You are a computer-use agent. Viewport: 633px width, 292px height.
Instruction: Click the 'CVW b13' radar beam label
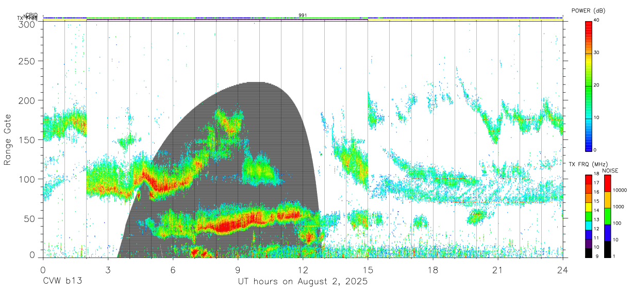[62, 282]
